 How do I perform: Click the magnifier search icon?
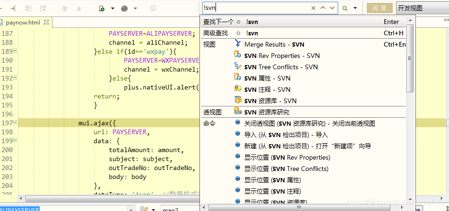[345, 8]
